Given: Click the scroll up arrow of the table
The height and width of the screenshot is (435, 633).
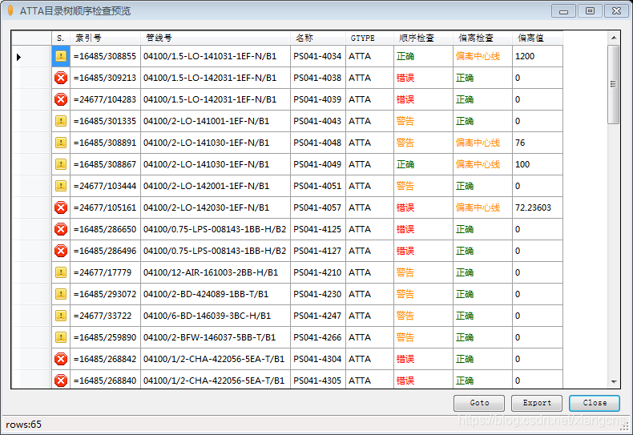Looking at the screenshot, I should click(614, 38).
